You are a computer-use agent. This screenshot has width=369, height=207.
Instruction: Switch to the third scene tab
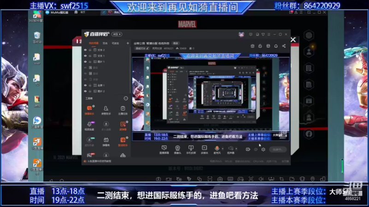click(115, 43)
